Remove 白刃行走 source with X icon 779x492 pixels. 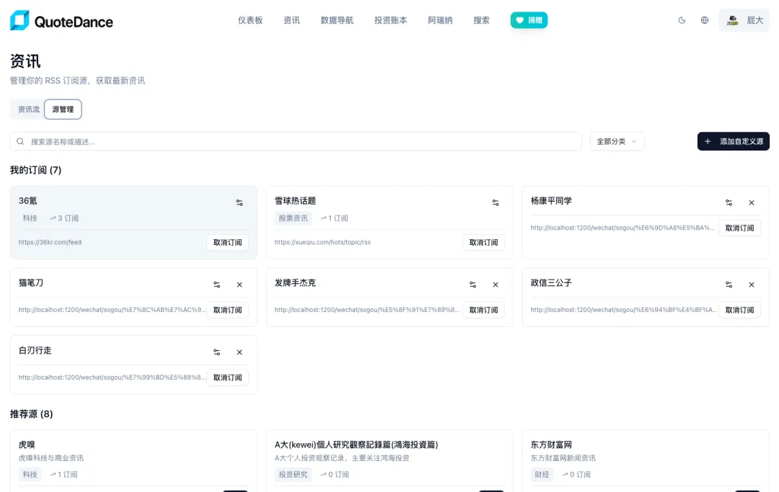click(239, 352)
